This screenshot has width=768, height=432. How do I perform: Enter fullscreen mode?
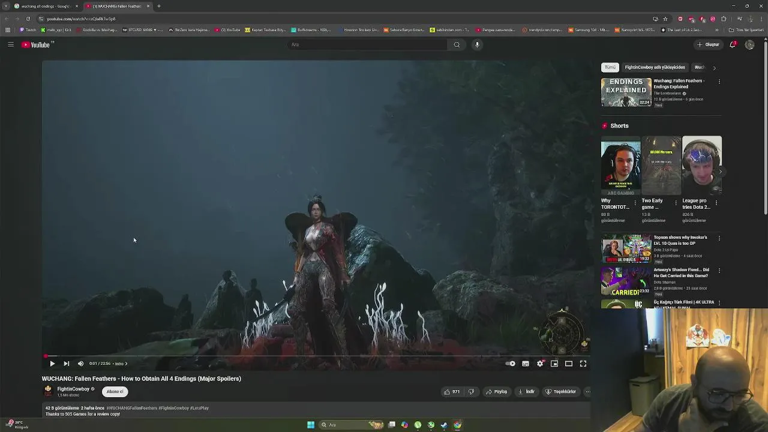[583, 364]
